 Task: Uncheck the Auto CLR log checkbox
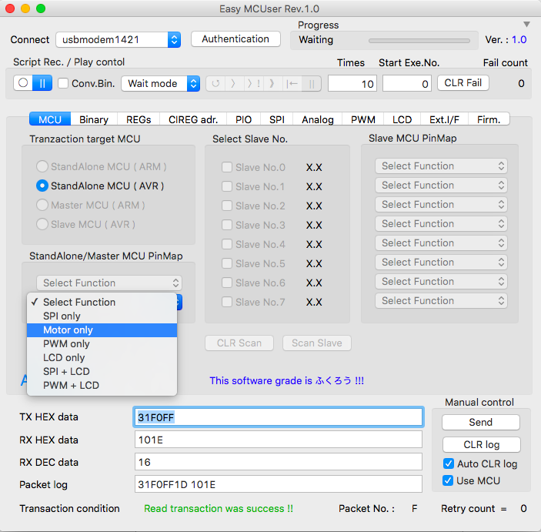448,463
